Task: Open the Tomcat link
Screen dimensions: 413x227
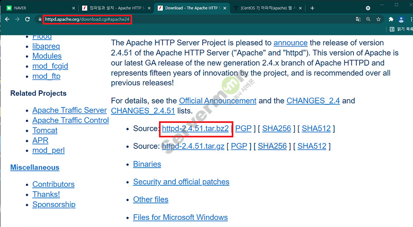Action: point(45,130)
